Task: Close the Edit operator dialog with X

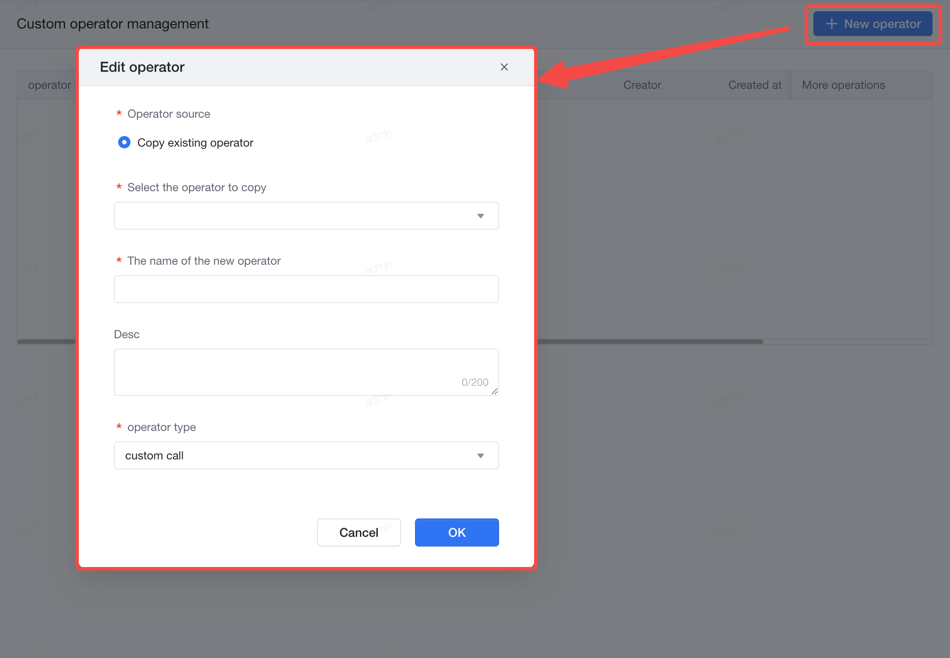Action: (x=504, y=67)
